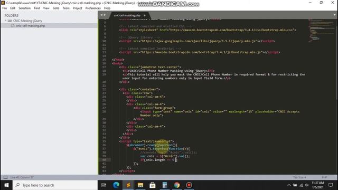Change the Tab Size setting
Image resolution: width=338 pixels, height=190 pixels.
tap(299, 177)
